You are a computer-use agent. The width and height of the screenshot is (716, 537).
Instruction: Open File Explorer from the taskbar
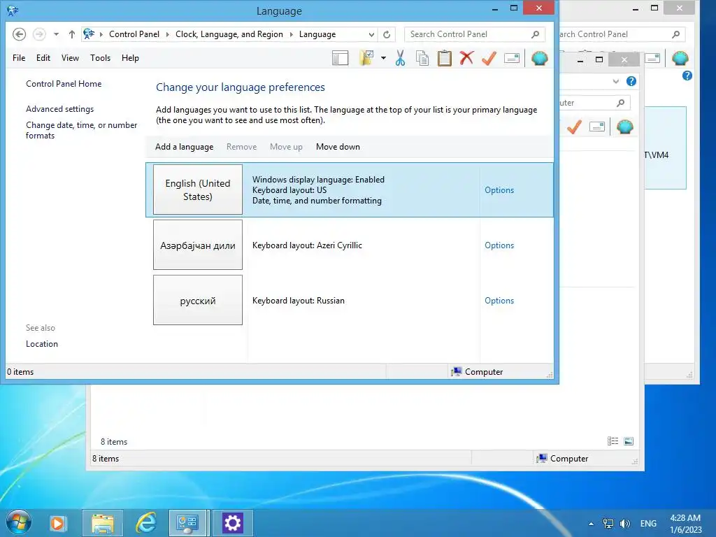[x=103, y=523]
